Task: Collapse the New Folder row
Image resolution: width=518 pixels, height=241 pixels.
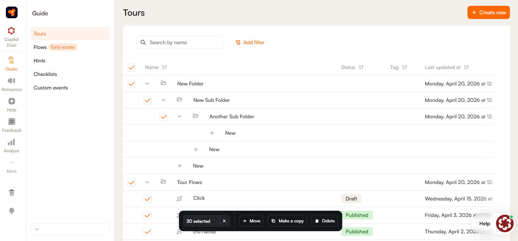Action: pos(147,84)
